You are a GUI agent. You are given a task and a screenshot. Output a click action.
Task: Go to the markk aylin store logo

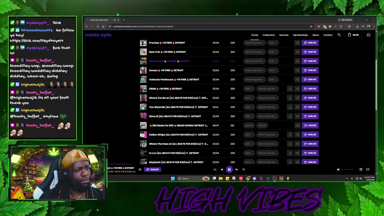click(x=98, y=35)
